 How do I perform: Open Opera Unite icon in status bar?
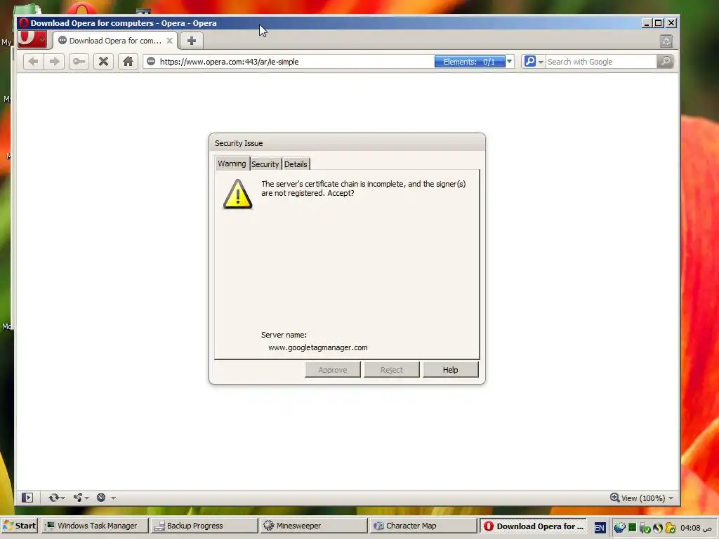[78, 498]
